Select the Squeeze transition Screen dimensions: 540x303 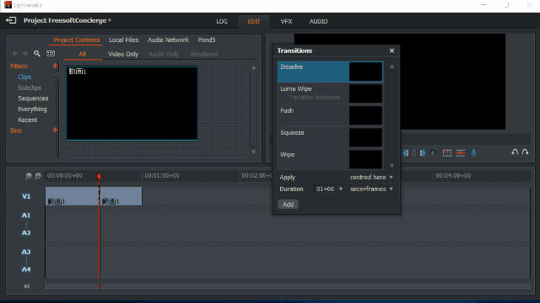pos(330,137)
